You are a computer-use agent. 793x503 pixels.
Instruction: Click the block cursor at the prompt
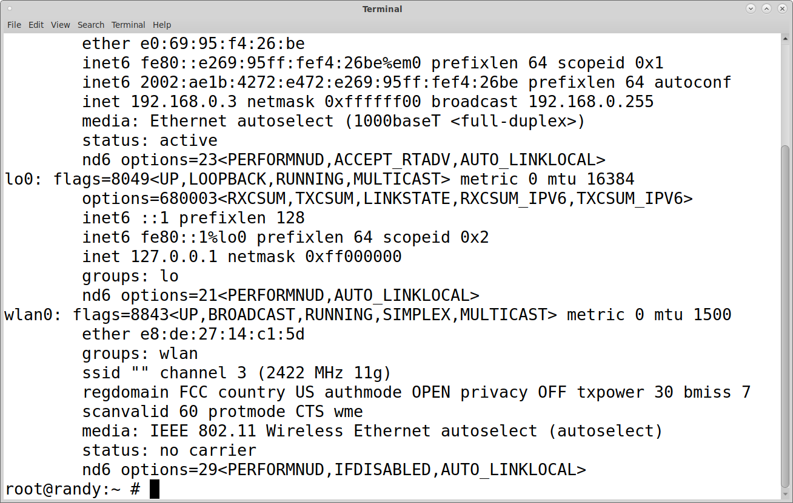point(155,489)
